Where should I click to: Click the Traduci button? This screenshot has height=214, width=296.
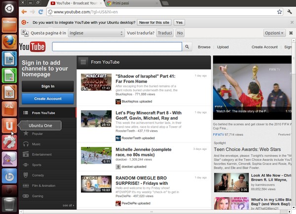click(x=165, y=33)
